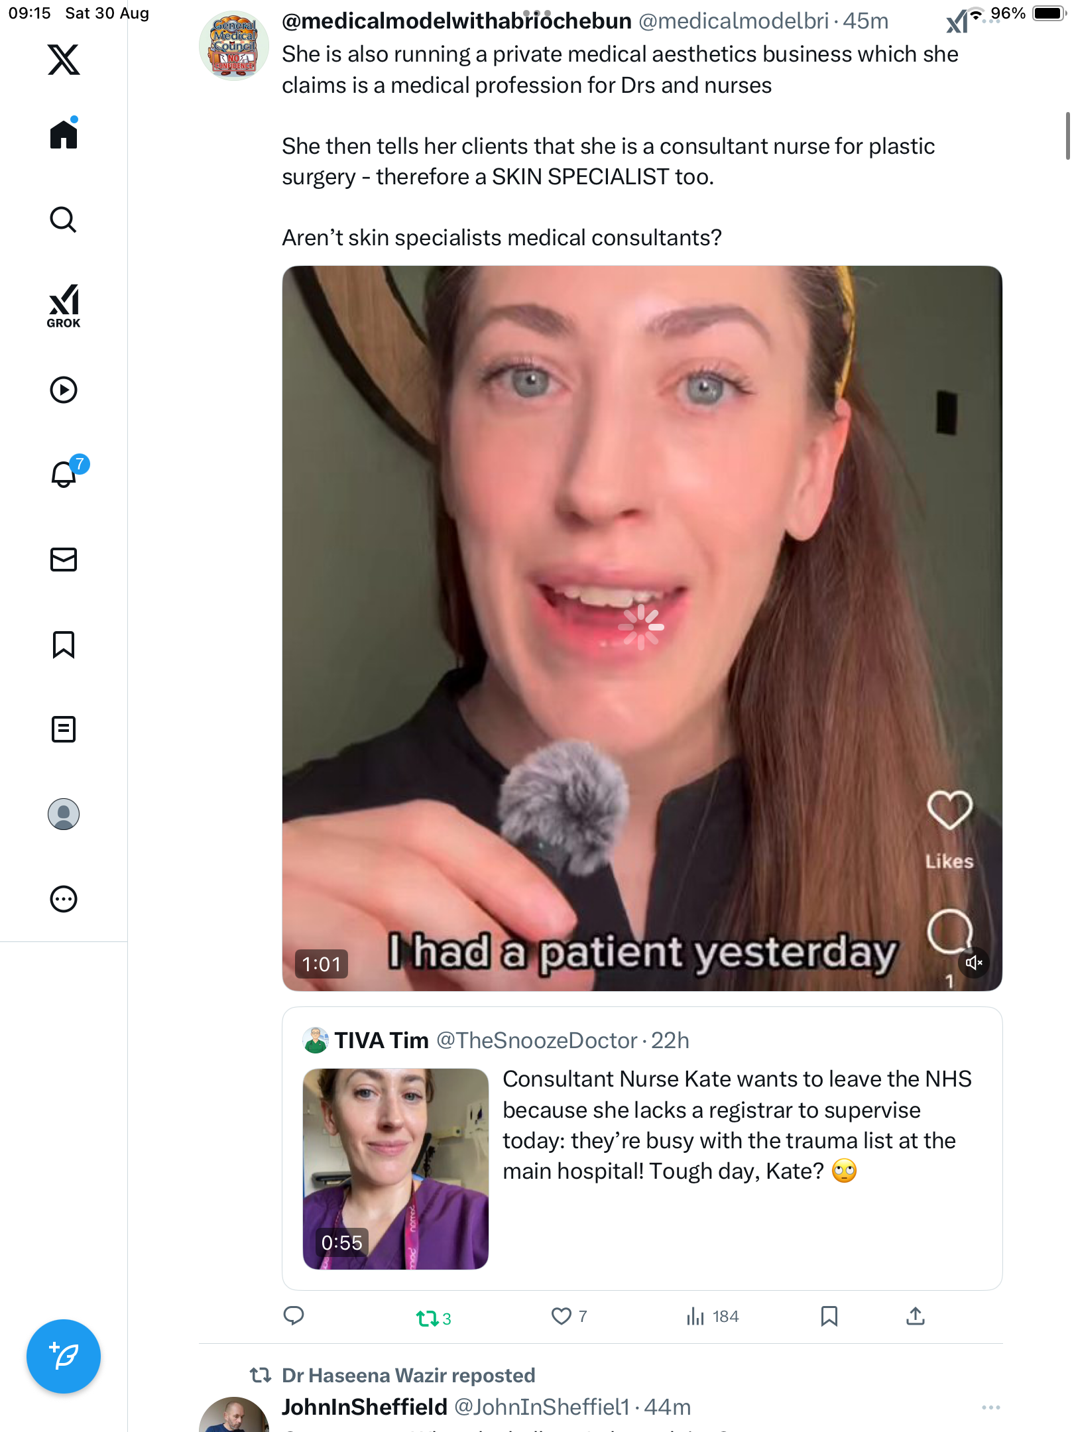Open more options for JohnInSheffield's post
Image resolution: width=1074 pixels, height=1432 pixels.
(990, 1407)
